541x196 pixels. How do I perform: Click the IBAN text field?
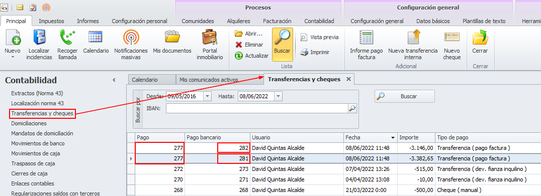point(257,108)
